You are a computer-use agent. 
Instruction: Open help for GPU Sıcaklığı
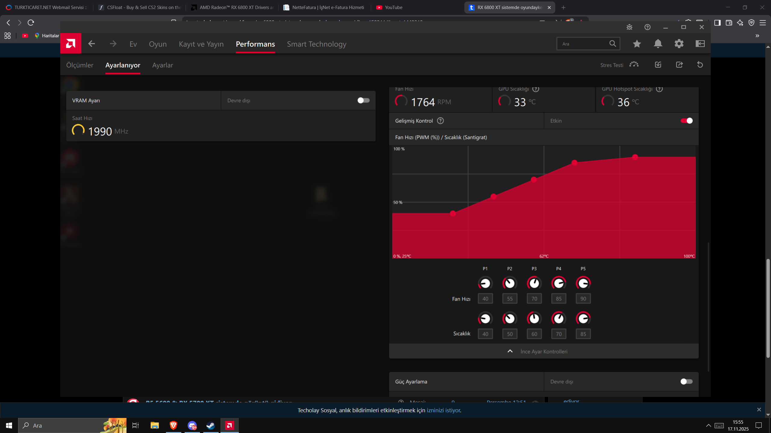(536, 89)
